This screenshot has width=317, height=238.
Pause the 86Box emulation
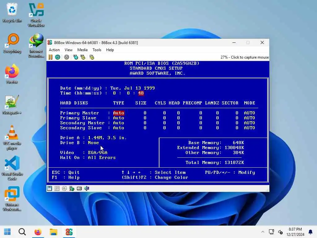[50, 57]
